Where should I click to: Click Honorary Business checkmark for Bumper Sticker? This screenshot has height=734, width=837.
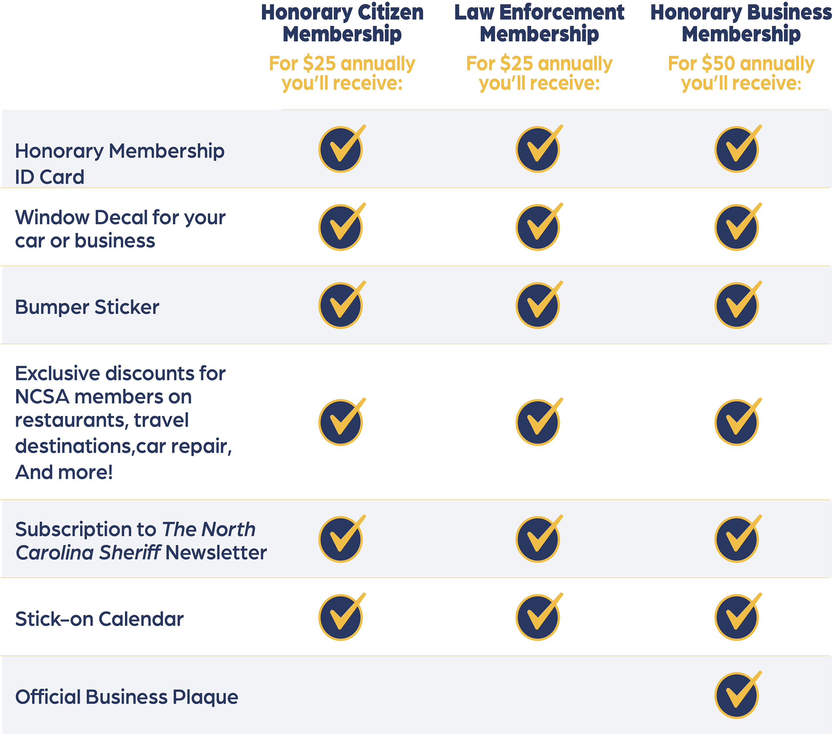[x=738, y=305]
